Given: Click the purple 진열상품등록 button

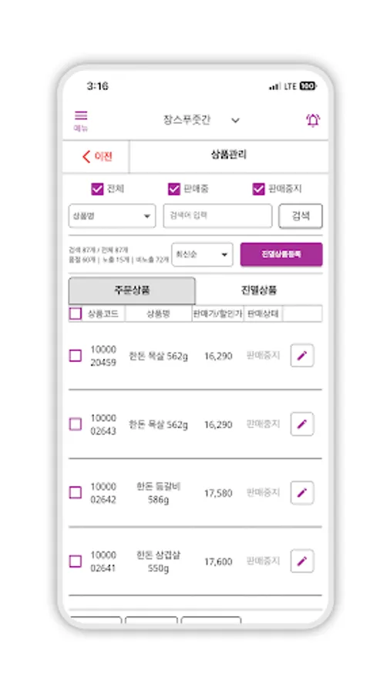Looking at the screenshot, I should click(281, 255).
